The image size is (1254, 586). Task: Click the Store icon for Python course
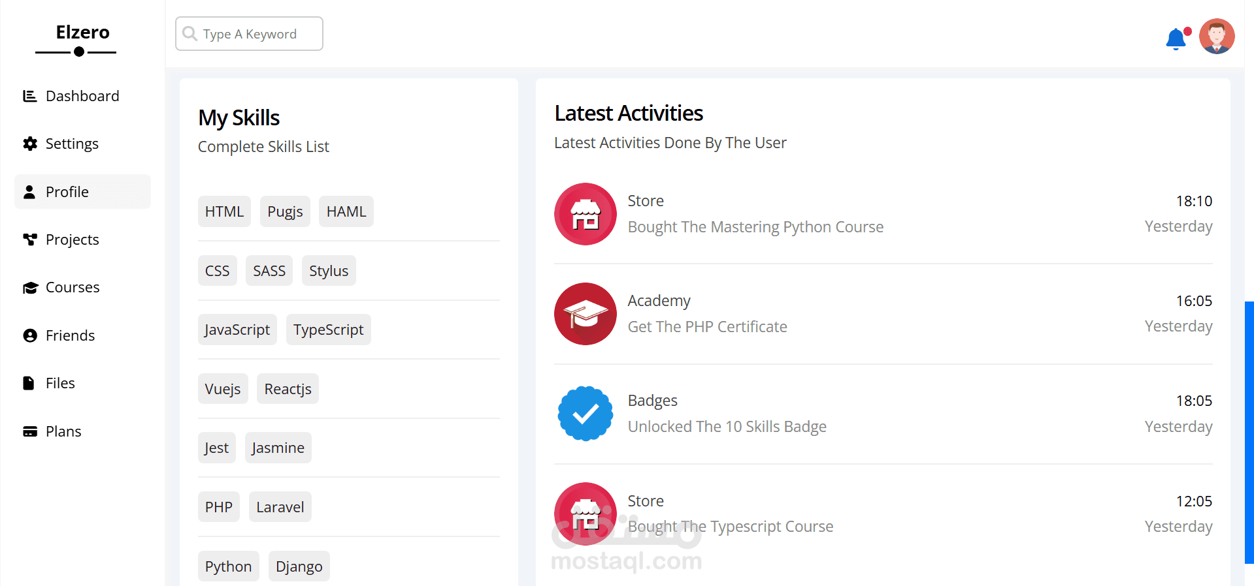[585, 214]
